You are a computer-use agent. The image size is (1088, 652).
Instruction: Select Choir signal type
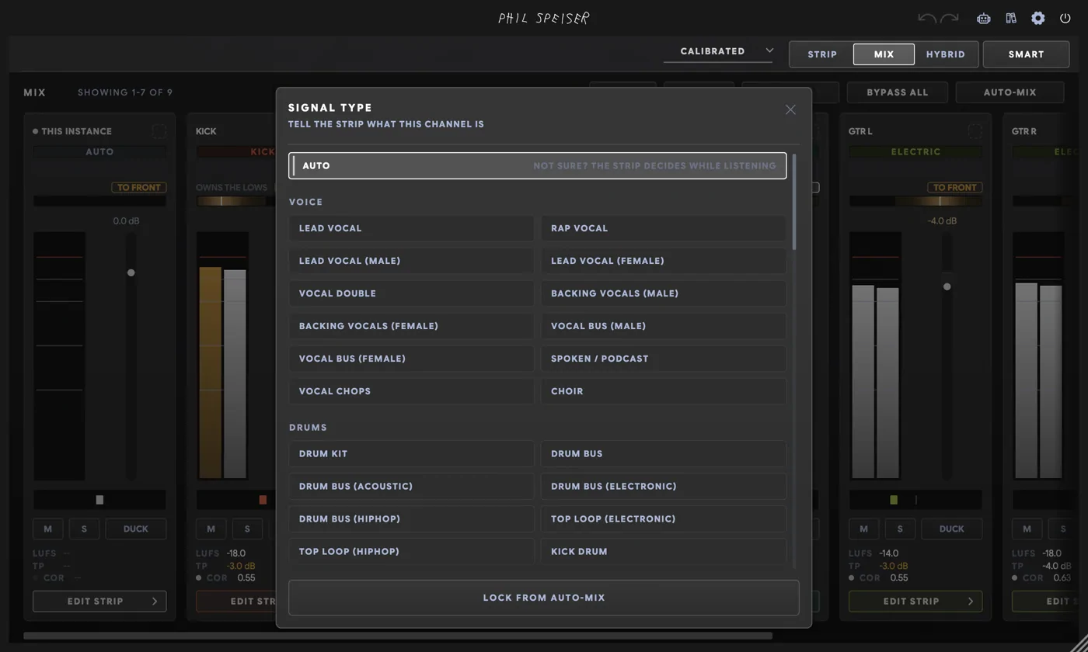click(664, 391)
